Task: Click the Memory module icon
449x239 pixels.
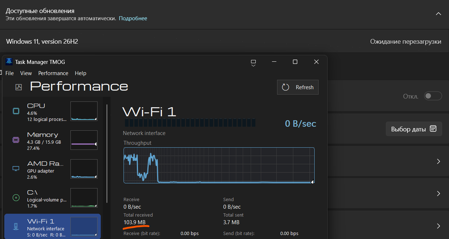Action: [16, 140]
